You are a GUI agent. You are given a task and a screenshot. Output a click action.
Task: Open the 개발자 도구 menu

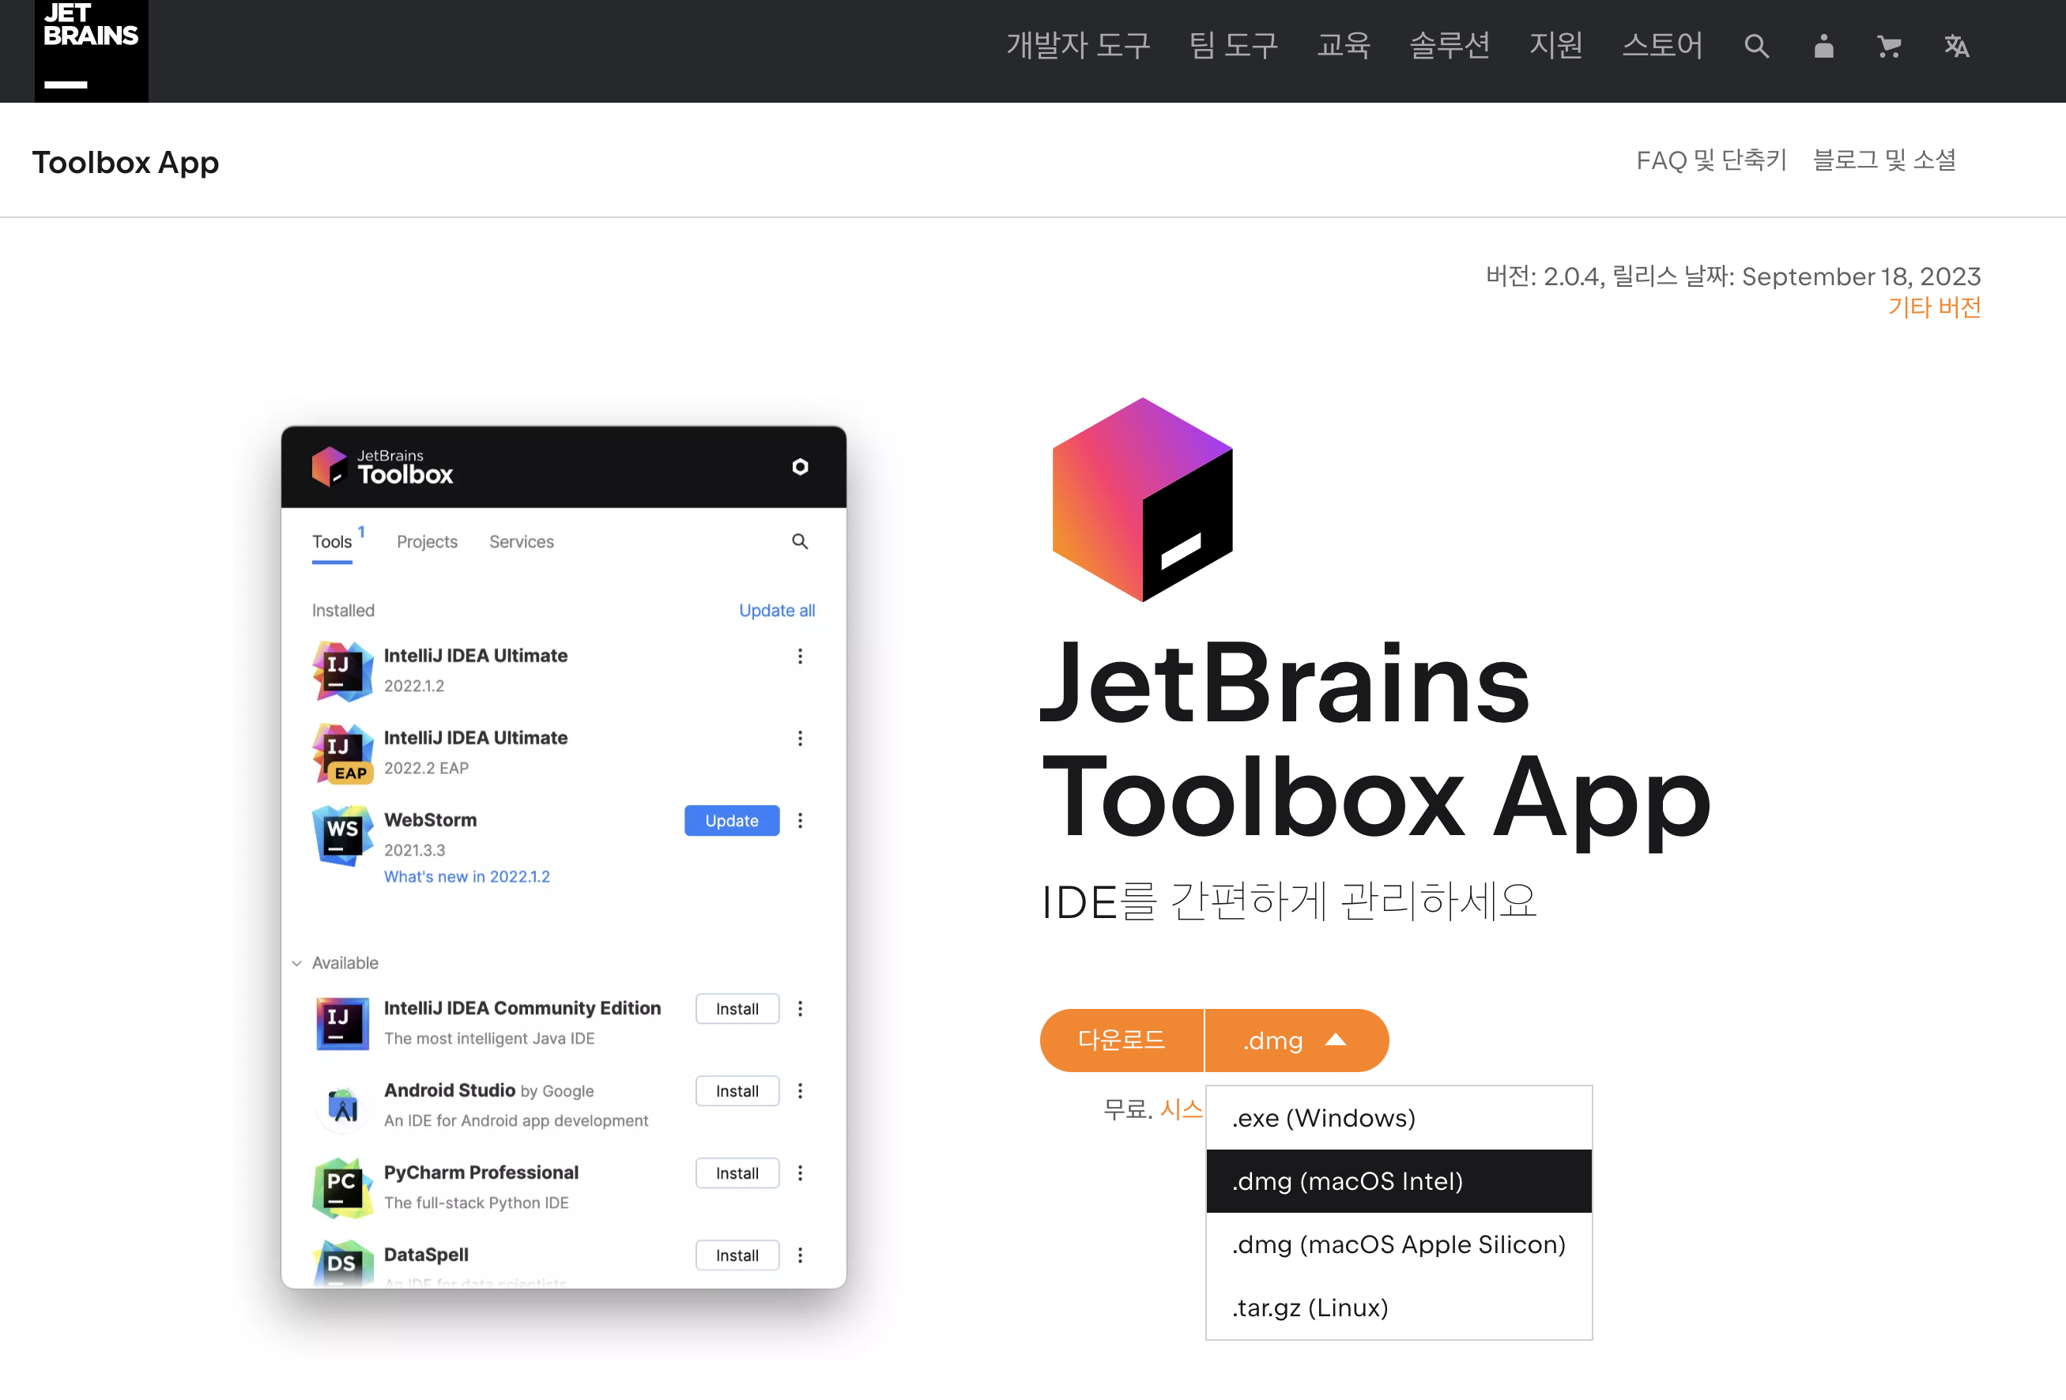click(1077, 47)
